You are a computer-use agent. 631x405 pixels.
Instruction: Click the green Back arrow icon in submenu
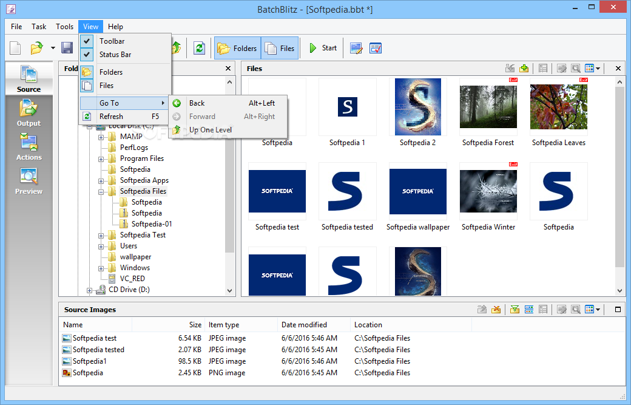pos(177,103)
